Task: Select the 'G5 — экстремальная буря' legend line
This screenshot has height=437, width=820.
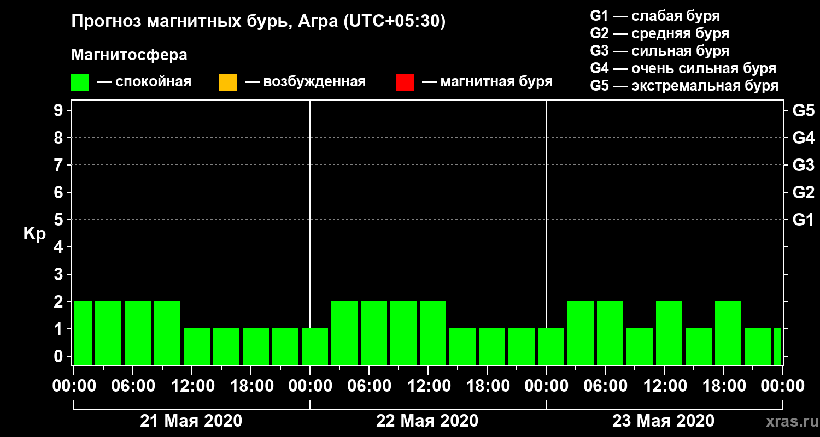Action: pyautogui.click(x=684, y=86)
